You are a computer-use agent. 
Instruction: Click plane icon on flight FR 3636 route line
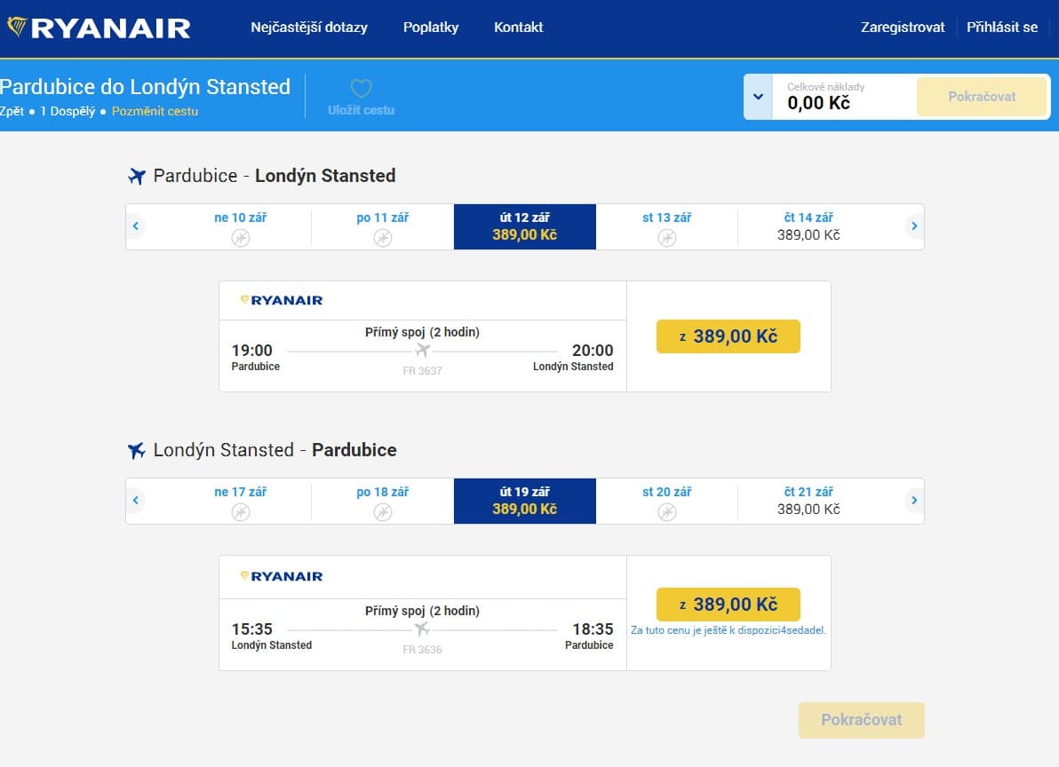click(x=423, y=629)
